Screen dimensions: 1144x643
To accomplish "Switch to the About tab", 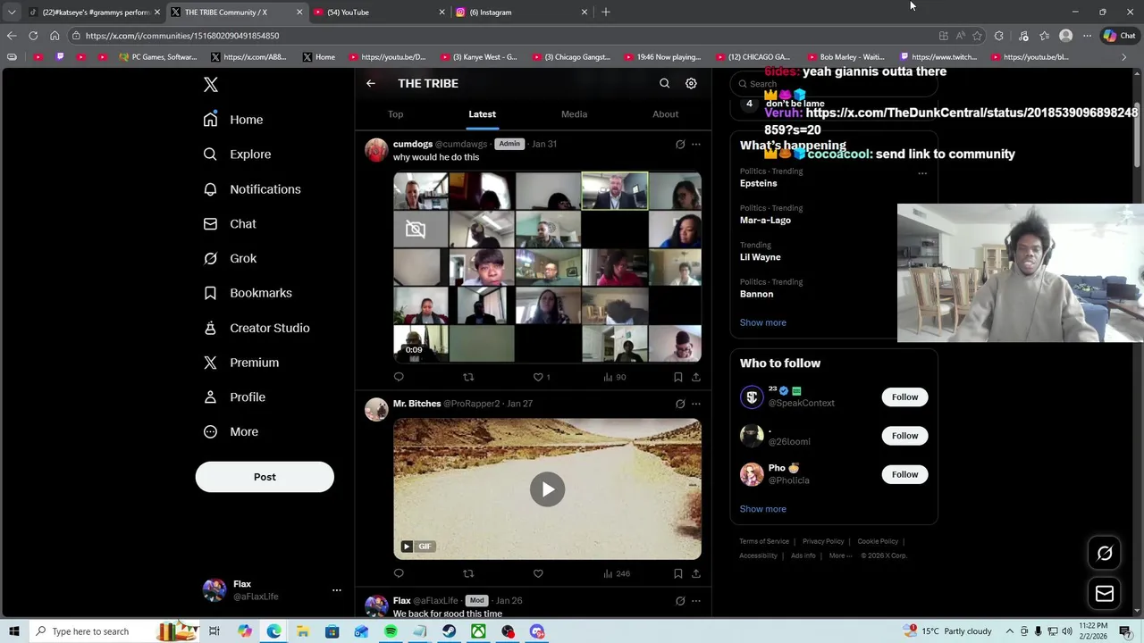I will pyautogui.click(x=665, y=114).
